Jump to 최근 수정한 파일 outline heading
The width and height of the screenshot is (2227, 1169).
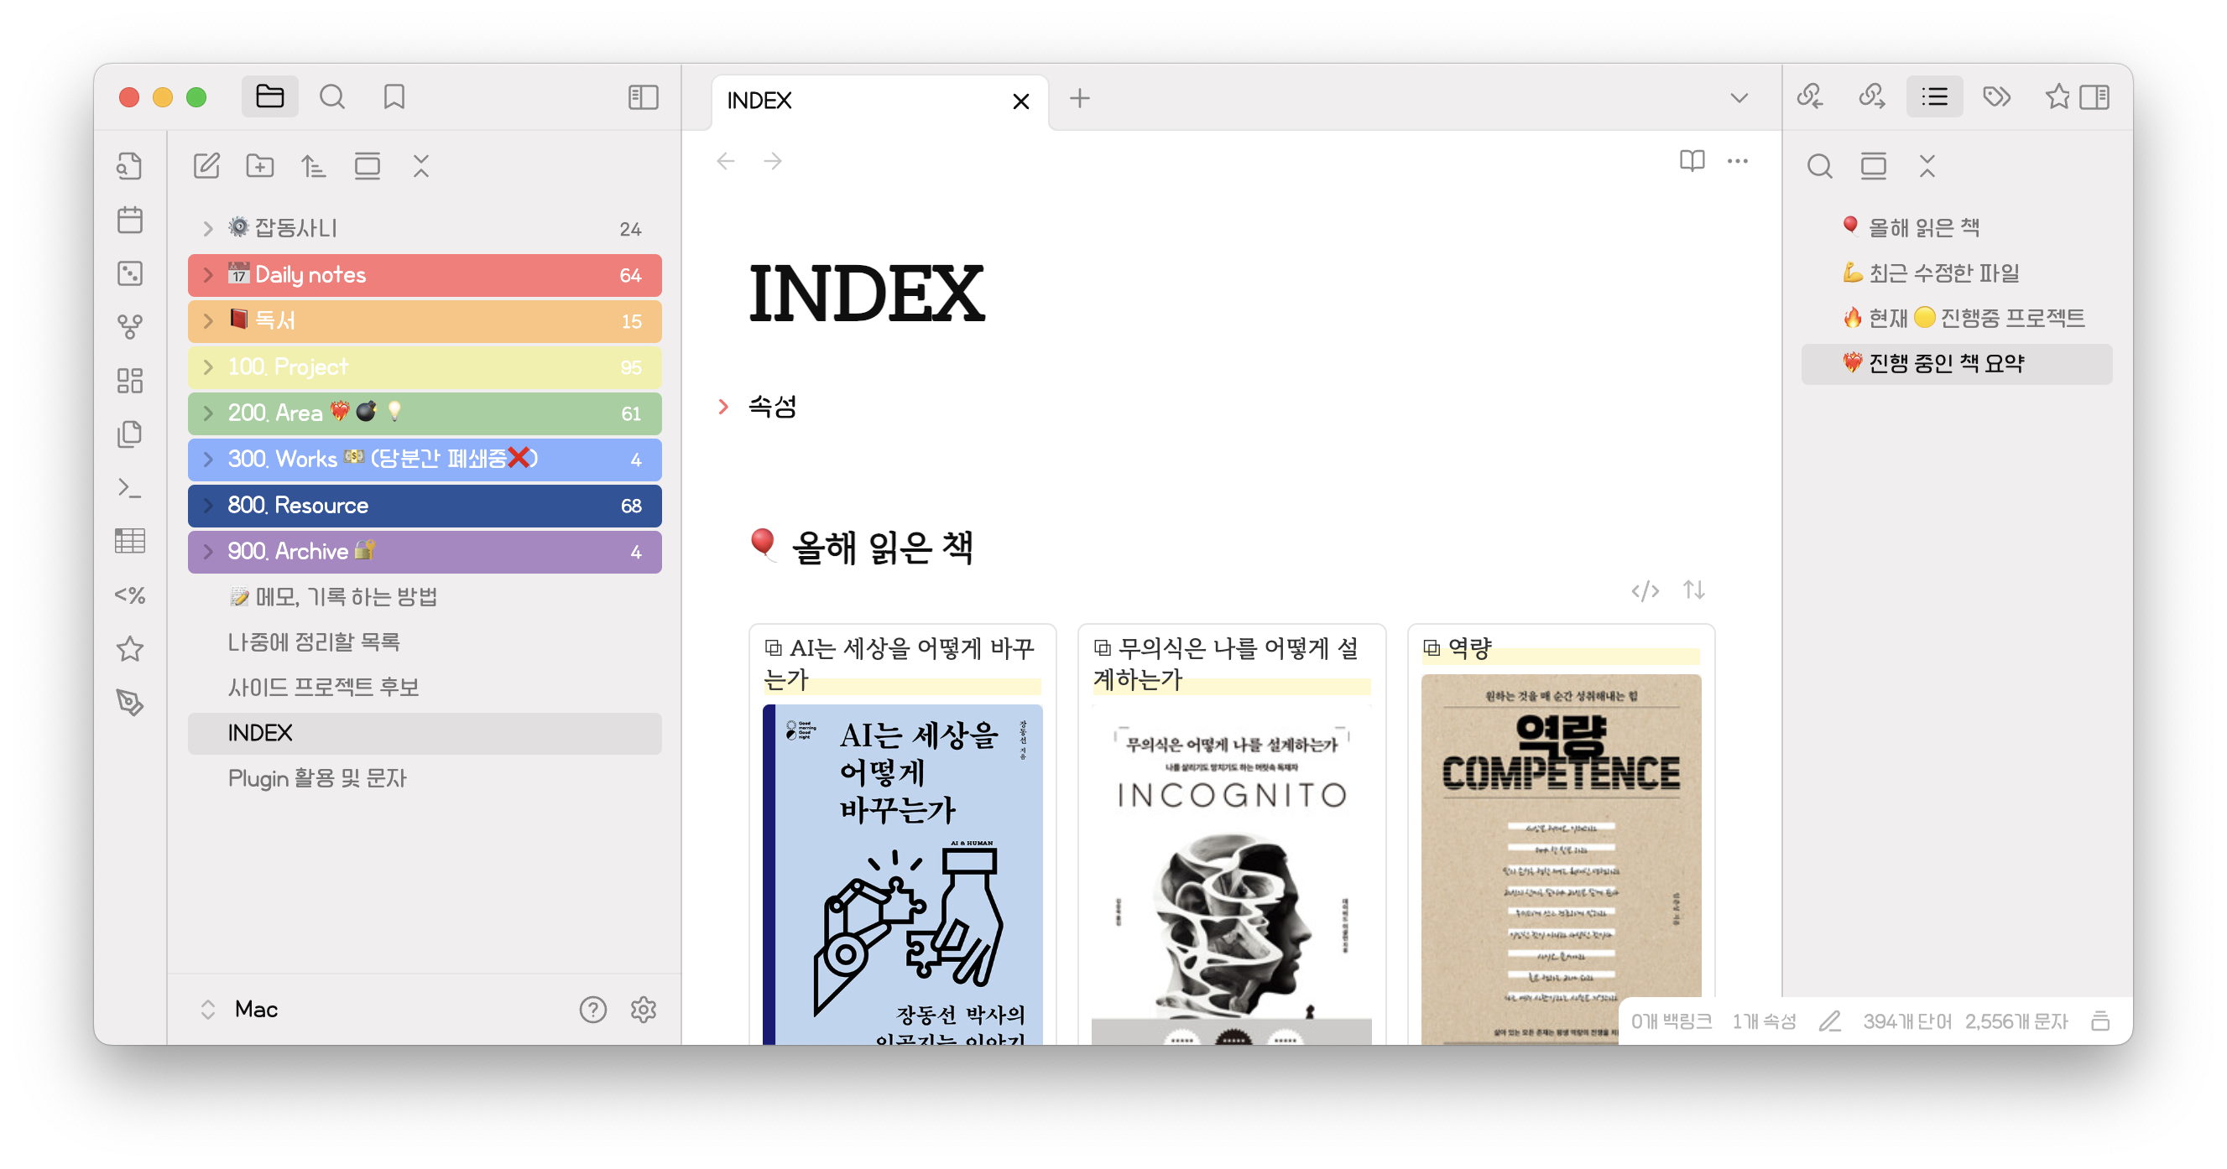pos(1958,273)
